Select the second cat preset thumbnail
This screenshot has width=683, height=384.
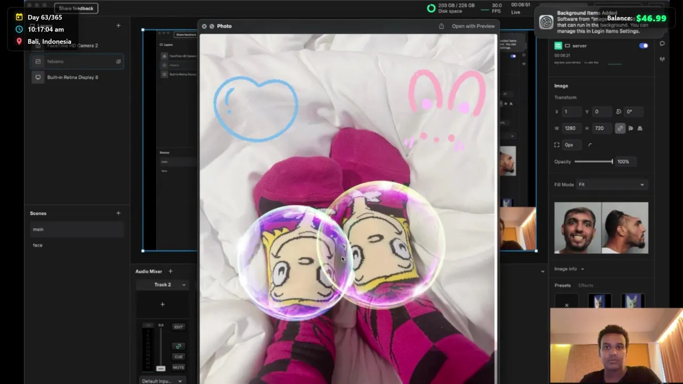coord(633,302)
